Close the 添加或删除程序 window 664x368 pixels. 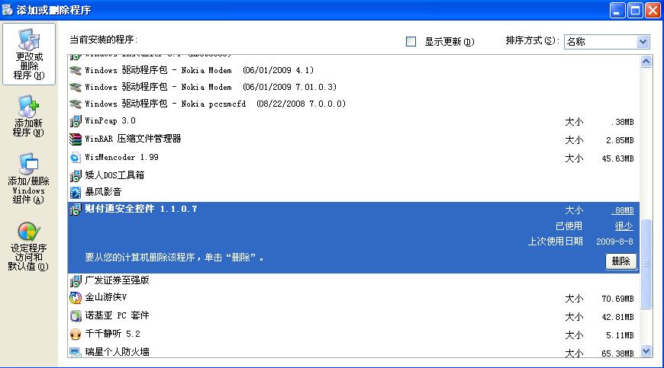(x=653, y=10)
